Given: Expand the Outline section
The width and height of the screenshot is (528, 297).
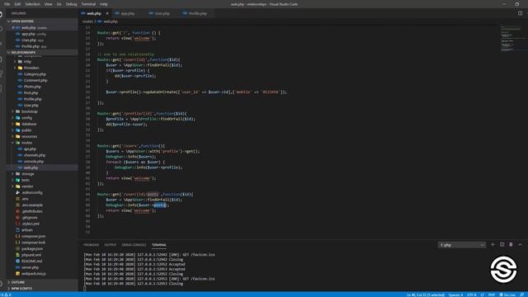Looking at the screenshot, I should tap(42, 282).
